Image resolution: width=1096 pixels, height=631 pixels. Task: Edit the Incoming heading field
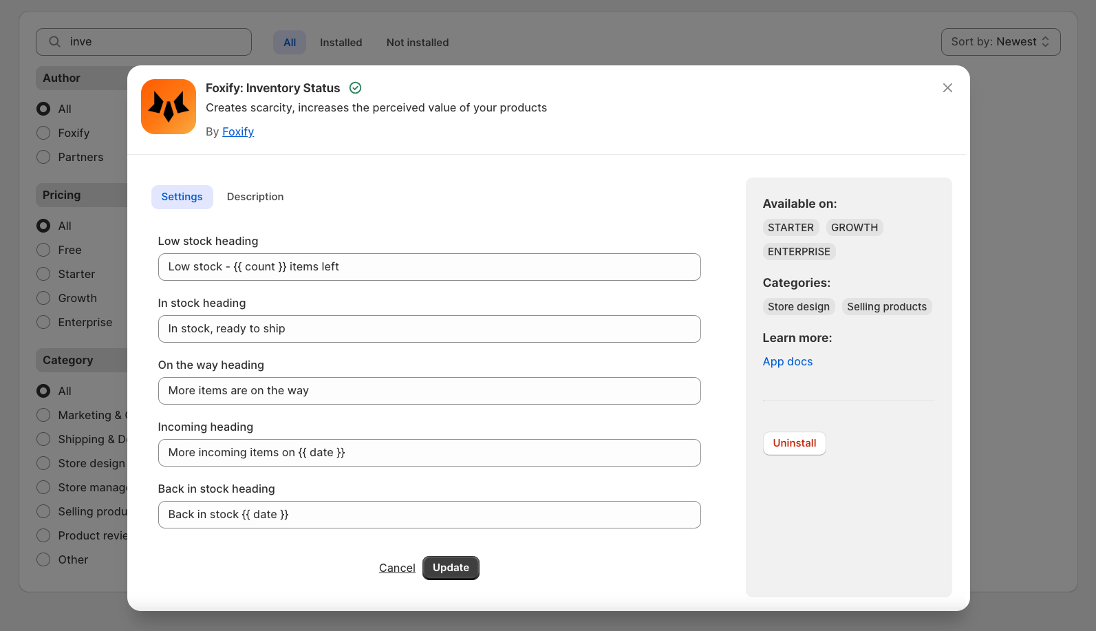click(x=429, y=453)
